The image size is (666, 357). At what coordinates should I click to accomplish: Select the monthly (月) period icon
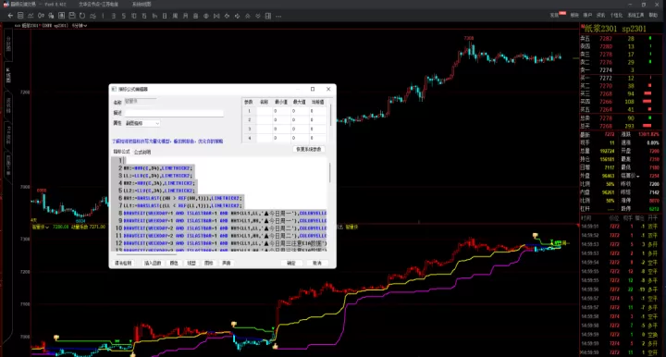coord(185,16)
